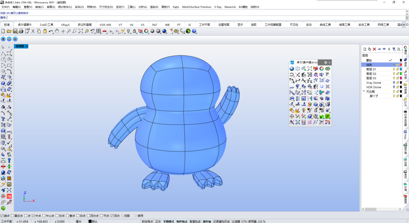Screen dimensions: 409x223
Task: Click 记录建构历史 in status bar
Action: click(222, 221)
